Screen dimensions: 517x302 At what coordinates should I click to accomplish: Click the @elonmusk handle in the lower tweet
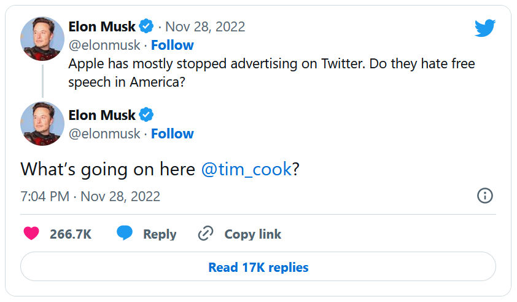104,133
